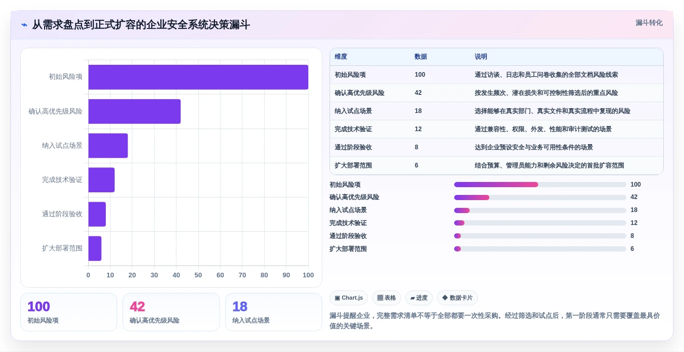Viewport: 684px width, 352px height.
Task: Click the 通过阶段验收 progress bar
Action: 540,236
